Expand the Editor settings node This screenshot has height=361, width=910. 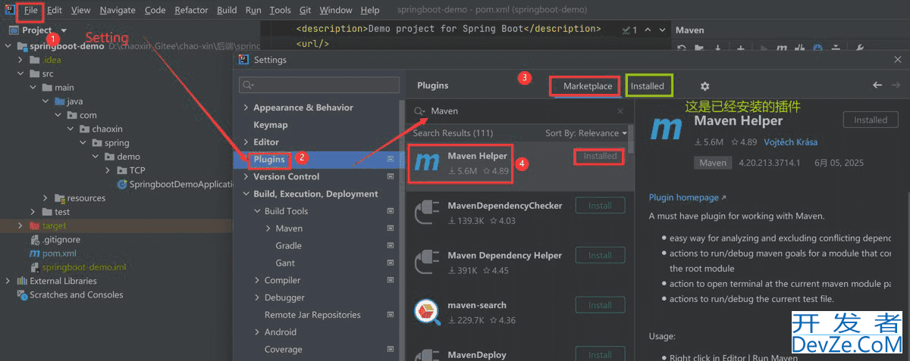tap(246, 142)
